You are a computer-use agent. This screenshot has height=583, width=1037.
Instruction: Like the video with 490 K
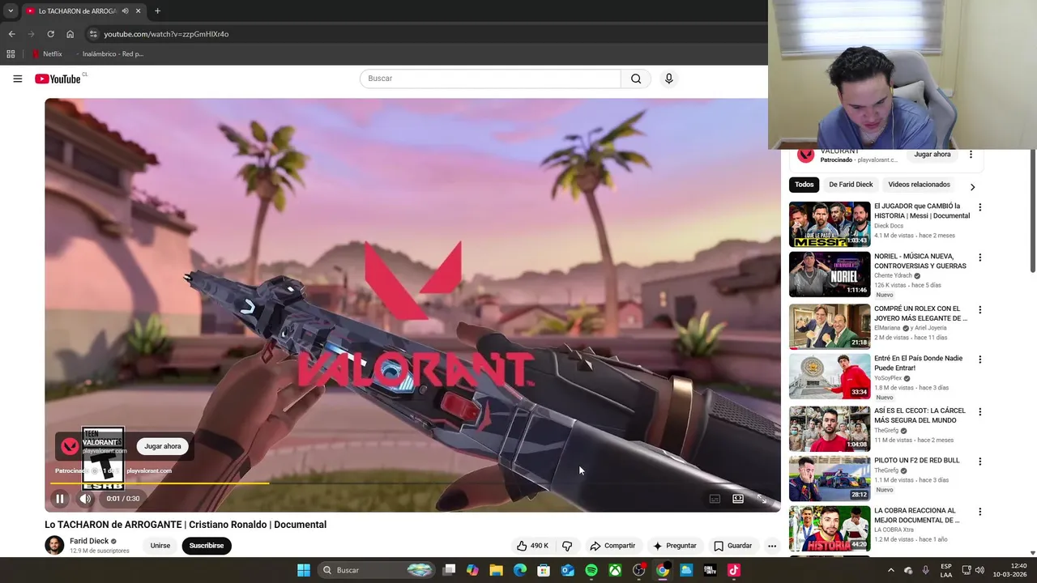click(x=532, y=546)
